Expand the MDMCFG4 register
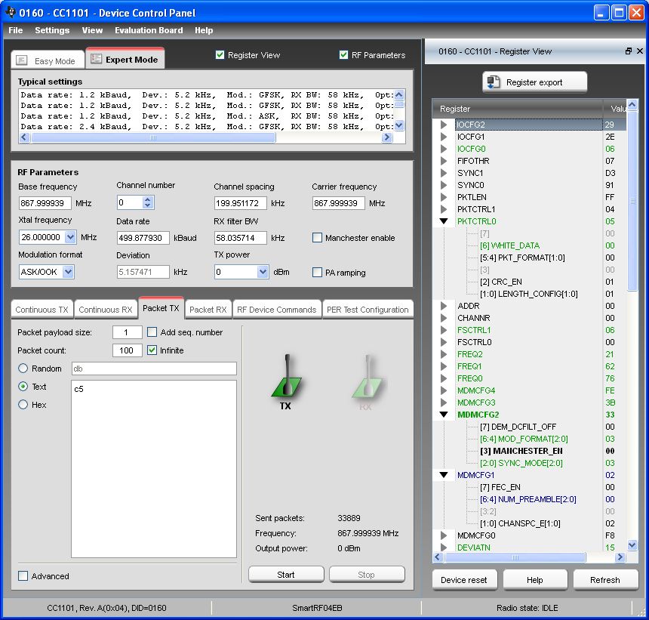Screen dimensions: 649x620 [x=444, y=390]
